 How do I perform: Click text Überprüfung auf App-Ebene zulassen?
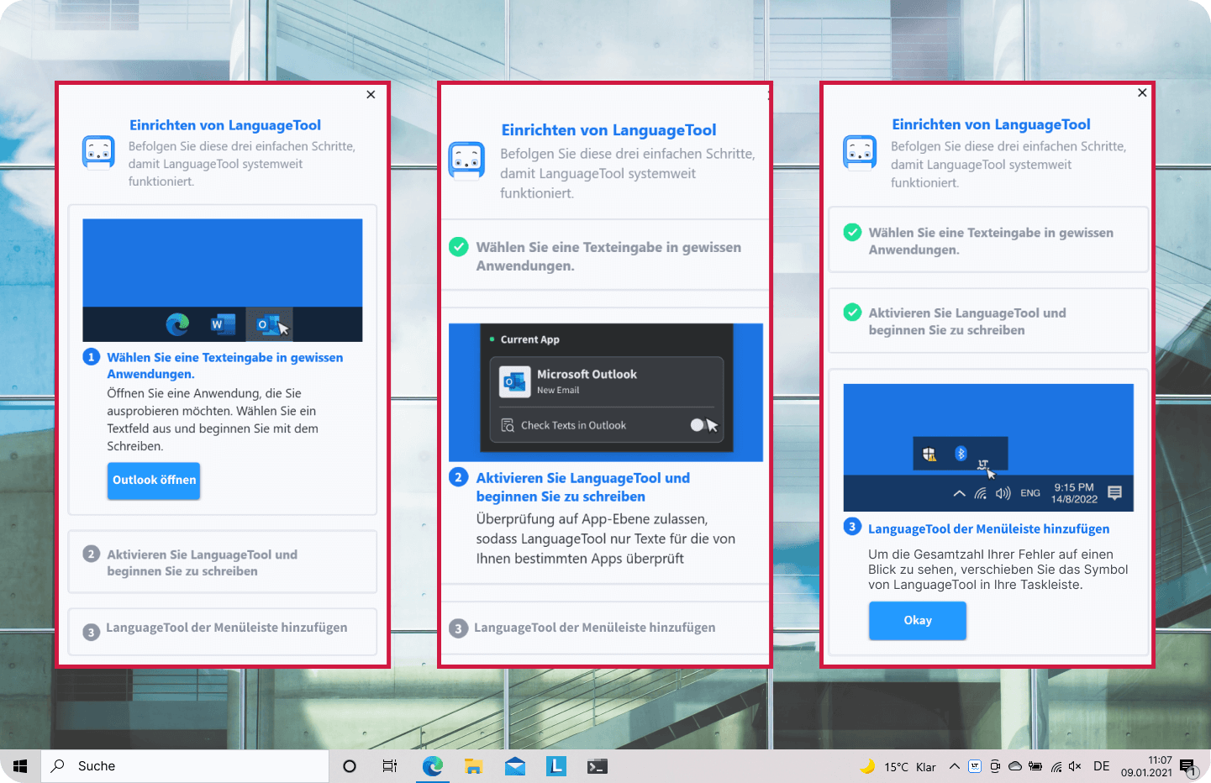[592, 519]
